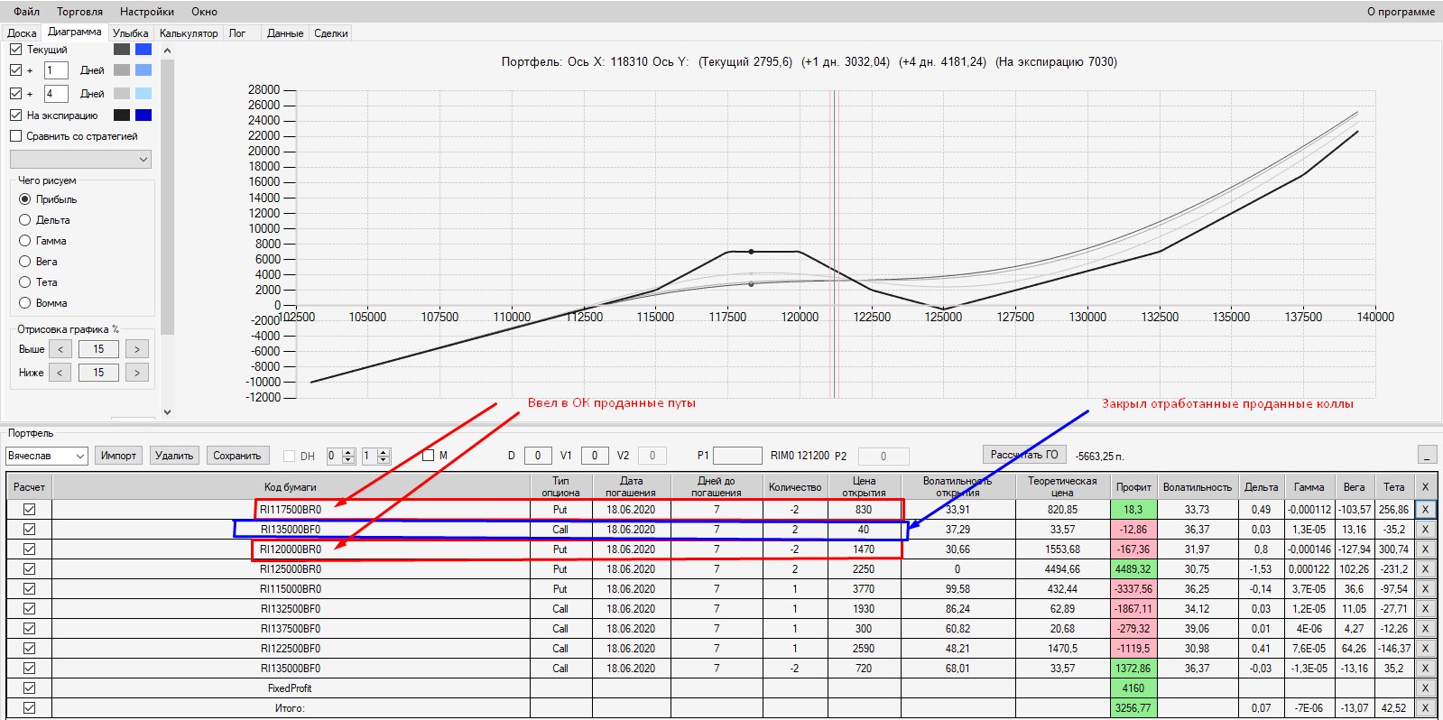Open the Торговля menu
The image size is (1443, 720).
click(79, 12)
